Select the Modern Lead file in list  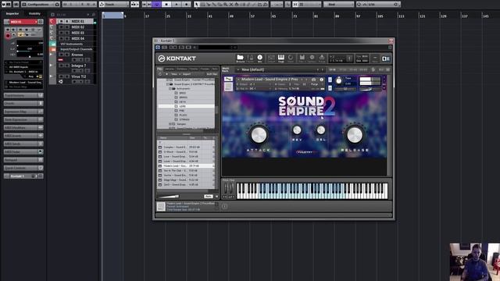point(186,166)
